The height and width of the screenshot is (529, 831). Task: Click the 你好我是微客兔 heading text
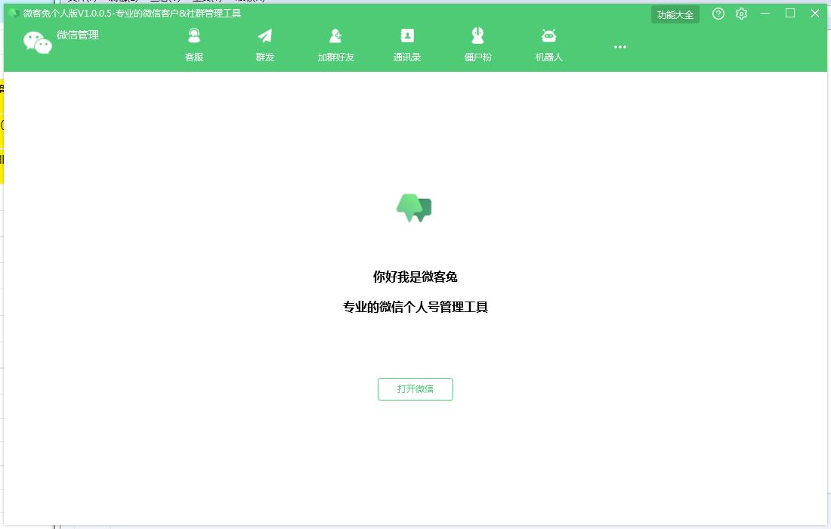415,277
